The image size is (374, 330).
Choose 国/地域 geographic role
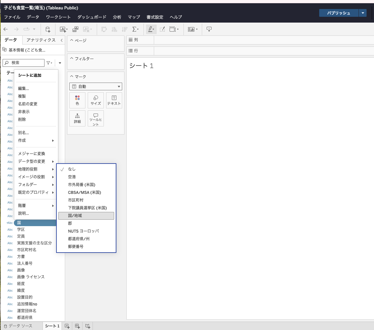86,216
